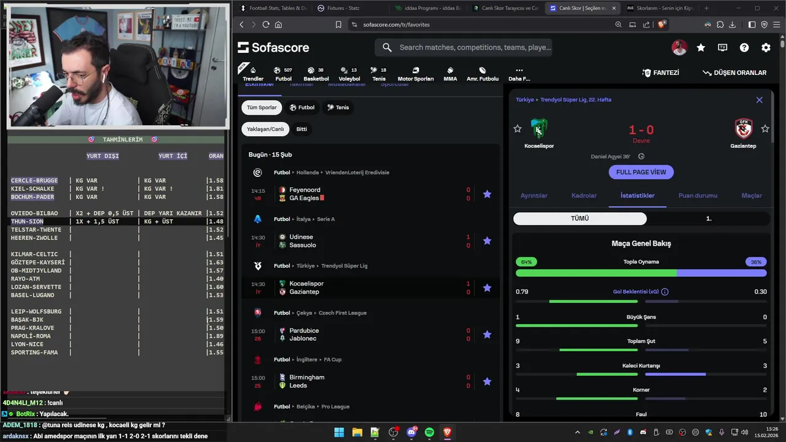The height and width of the screenshot is (442, 786).
Task: Open Spotify from the taskbar
Action: [x=429, y=432]
